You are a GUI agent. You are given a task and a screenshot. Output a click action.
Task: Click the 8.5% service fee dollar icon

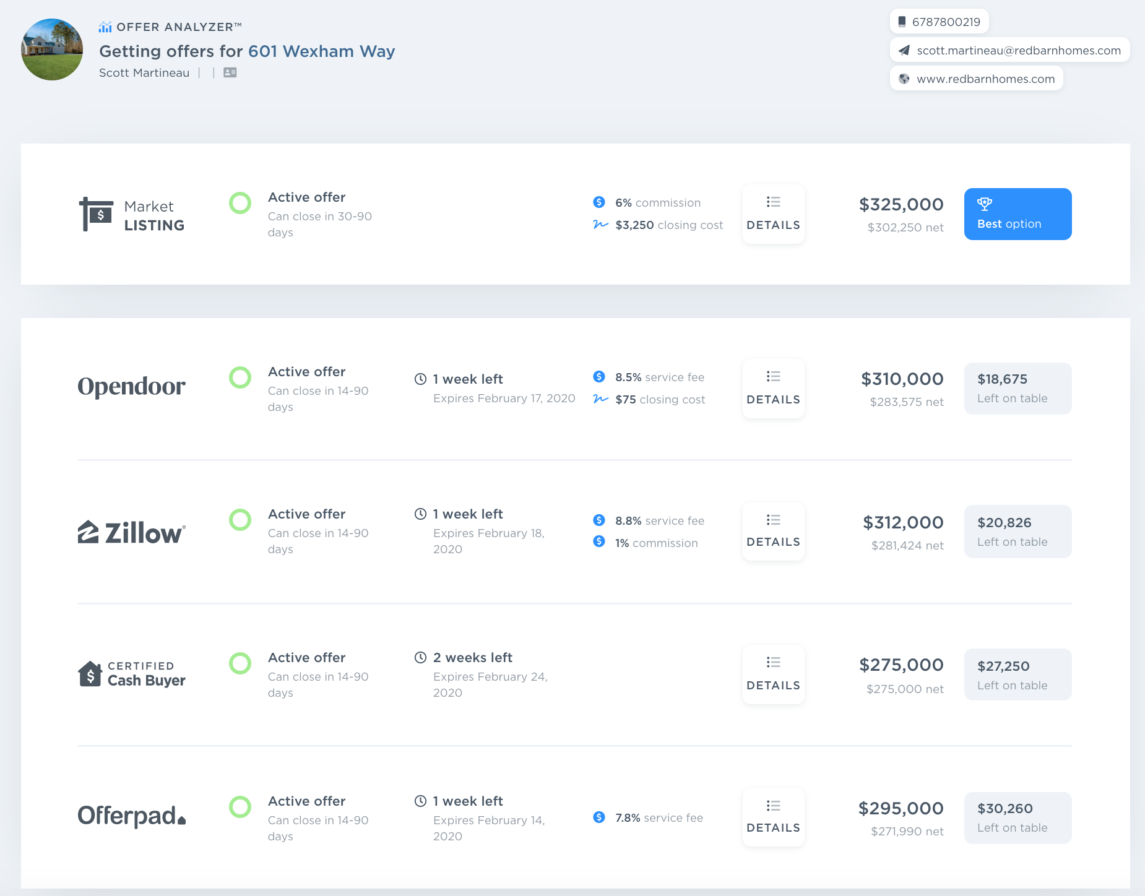click(x=599, y=376)
